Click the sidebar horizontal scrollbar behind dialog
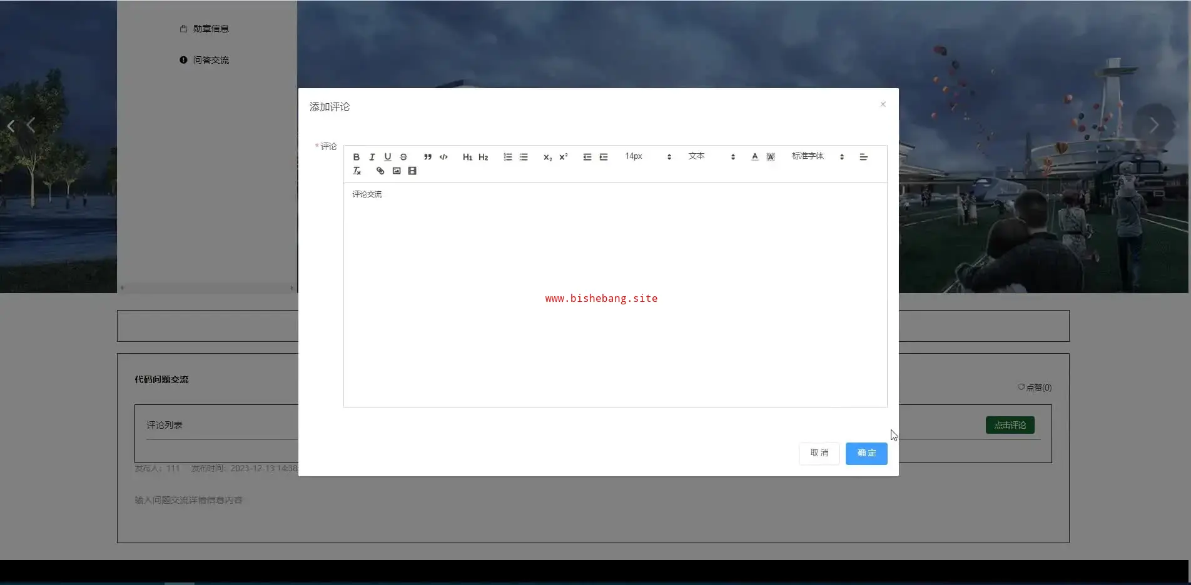The width and height of the screenshot is (1191, 585). pyautogui.click(x=207, y=288)
